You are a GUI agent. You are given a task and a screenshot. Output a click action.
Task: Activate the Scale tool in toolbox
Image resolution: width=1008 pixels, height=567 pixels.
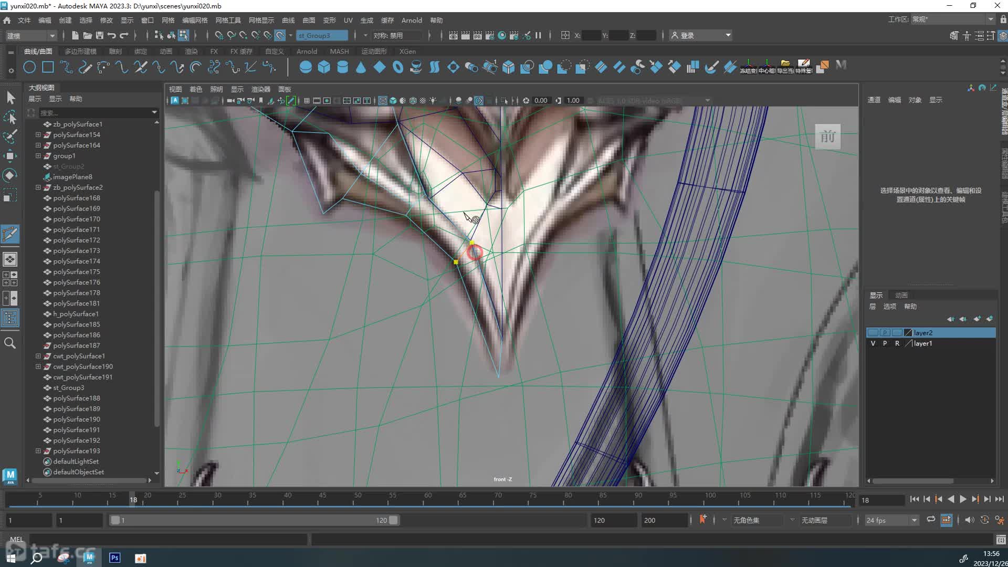[x=10, y=195]
